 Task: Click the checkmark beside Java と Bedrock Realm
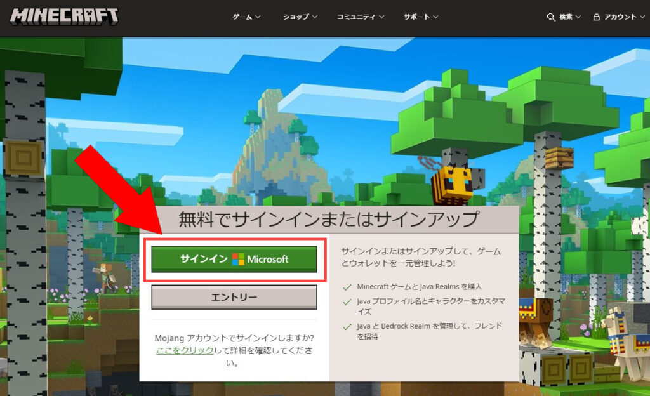[x=347, y=327]
